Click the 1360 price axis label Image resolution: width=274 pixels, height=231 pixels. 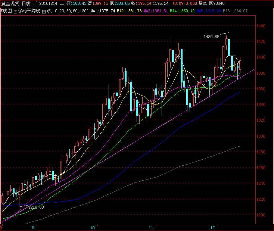[x=261, y=89]
